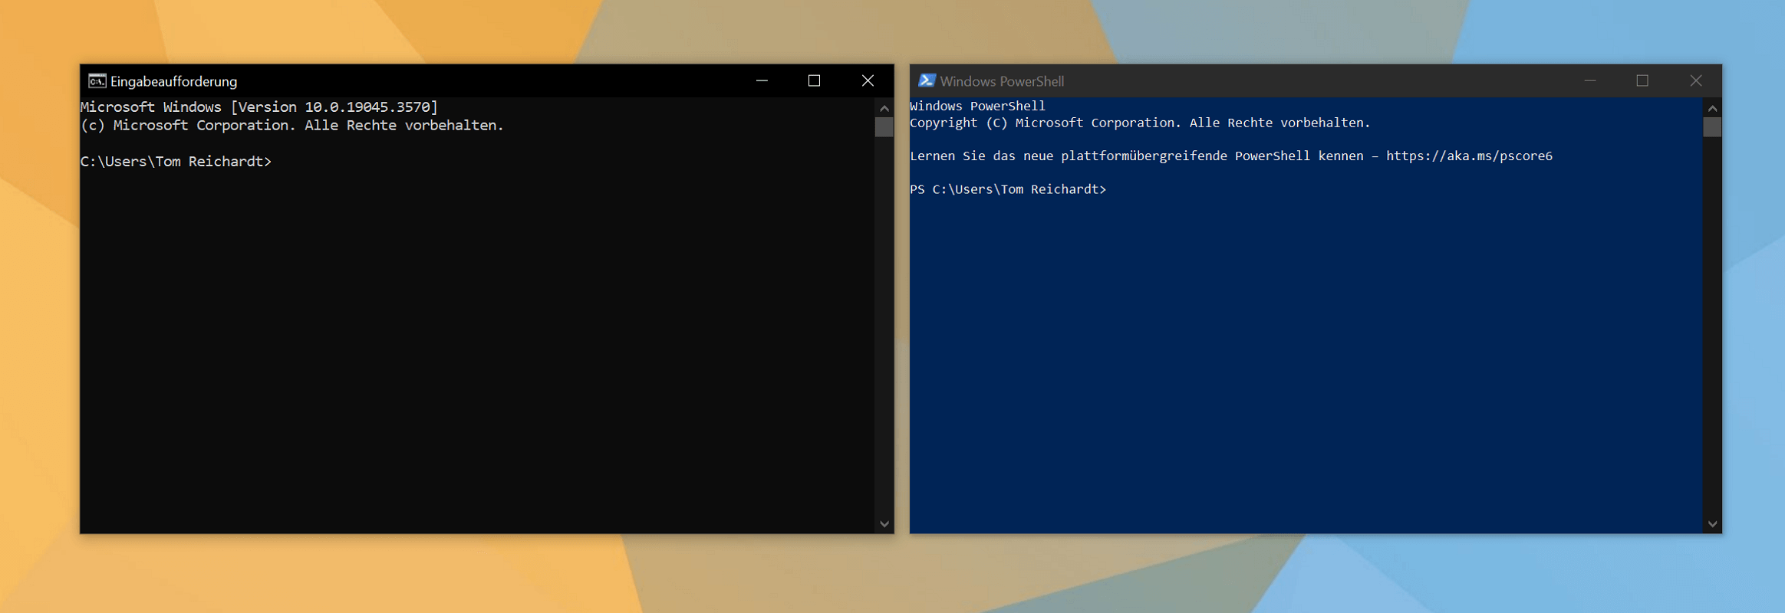Click the scroll-up arrow in Eingabeaufforderung
1785x613 pixels.
click(x=884, y=108)
